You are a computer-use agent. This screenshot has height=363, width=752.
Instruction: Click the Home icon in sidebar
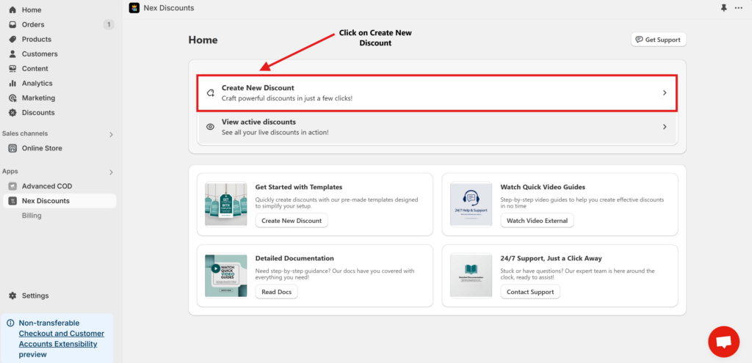click(12, 10)
